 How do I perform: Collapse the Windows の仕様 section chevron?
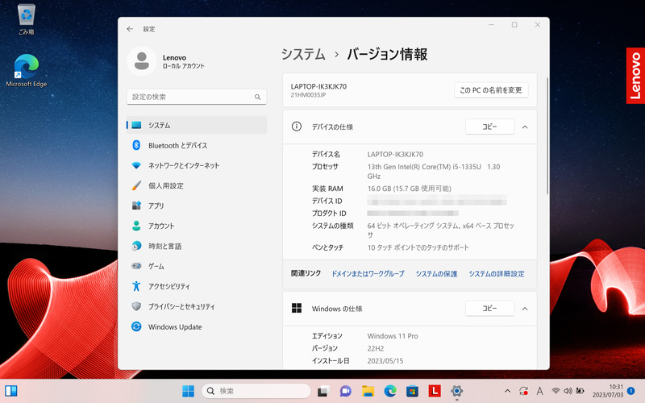click(525, 309)
